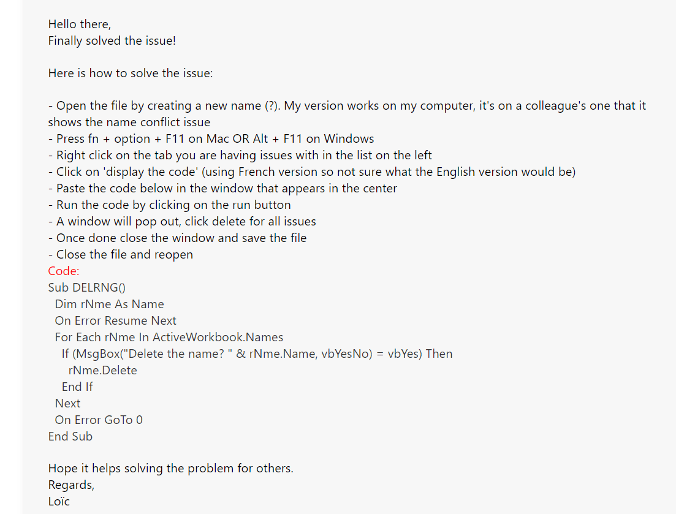Click the 'A window will pop out' step
This screenshot has height=514, width=676.
(182, 221)
